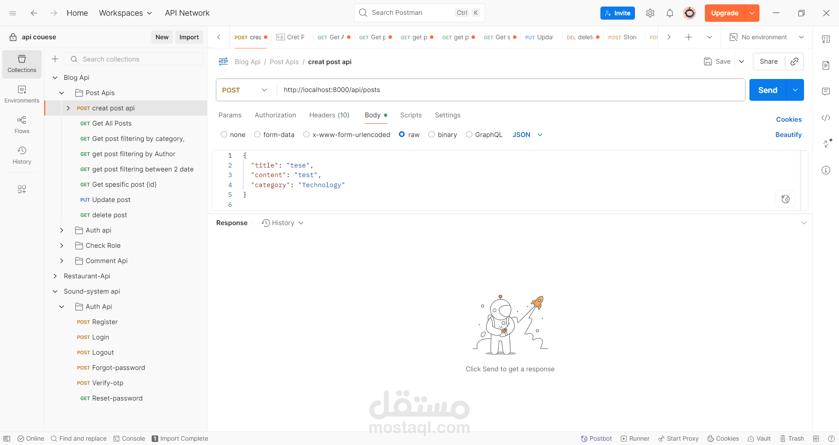Screen dimensions: 839x445
Task: Select the Get All Posts request
Action: point(112,123)
